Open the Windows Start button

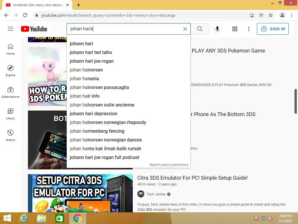coord(7,218)
